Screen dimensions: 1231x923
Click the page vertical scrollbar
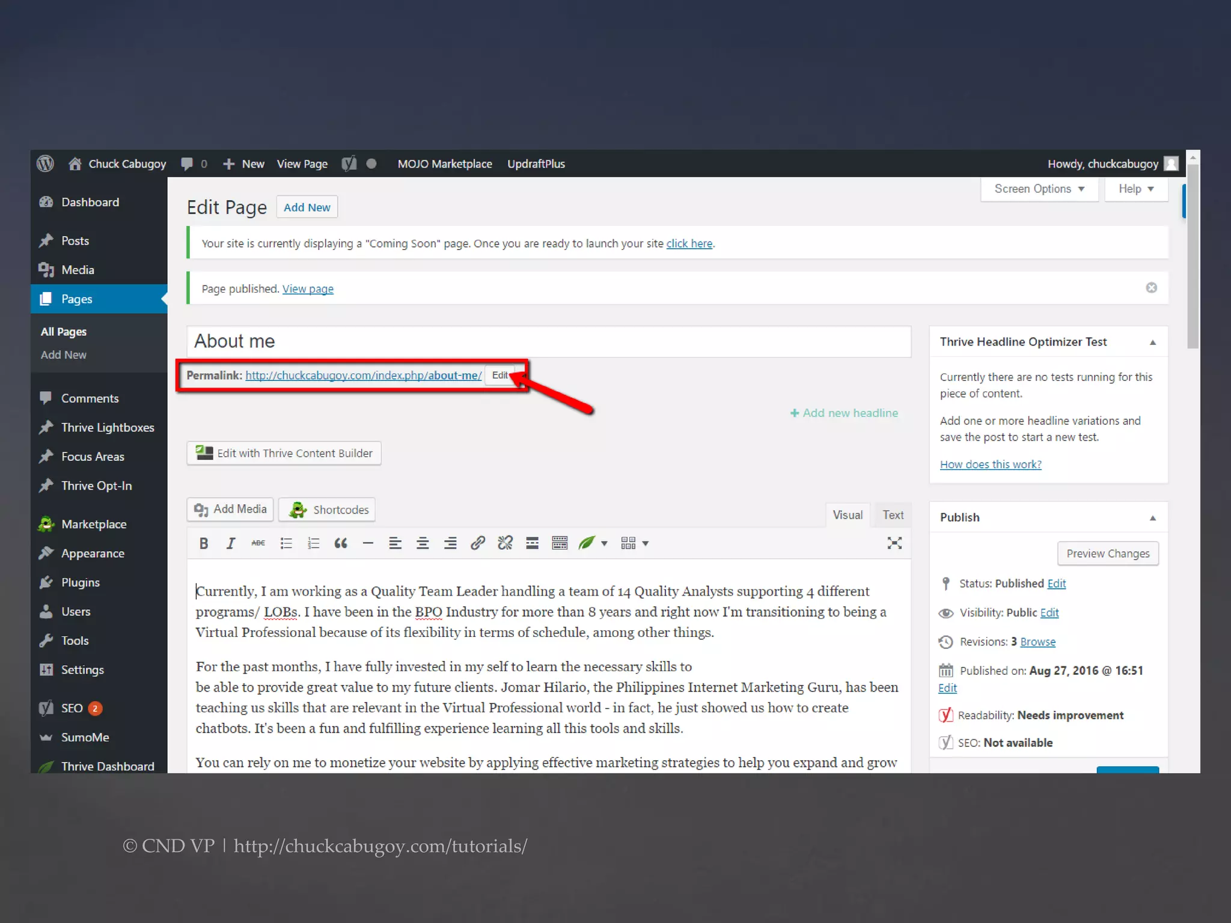point(1193,257)
